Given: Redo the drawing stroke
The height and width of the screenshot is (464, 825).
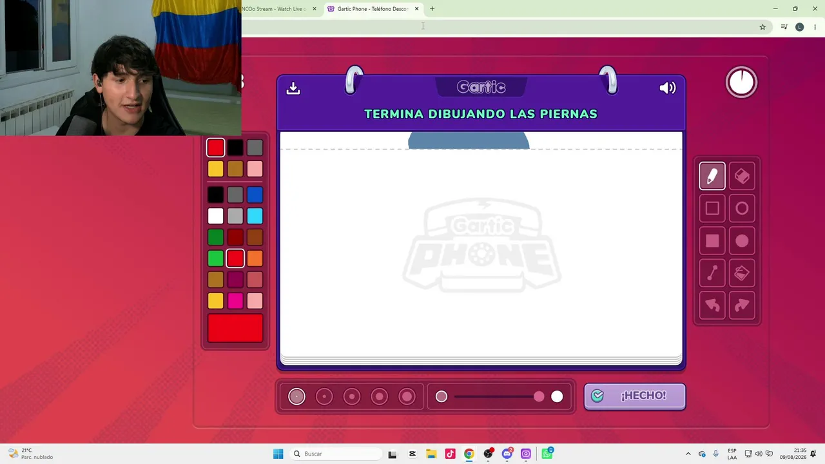Looking at the screenshot, I should 742,305.
